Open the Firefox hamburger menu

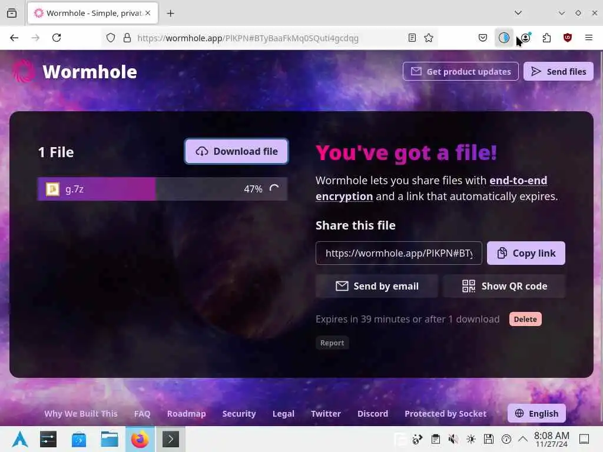click(x=588, y=38)
